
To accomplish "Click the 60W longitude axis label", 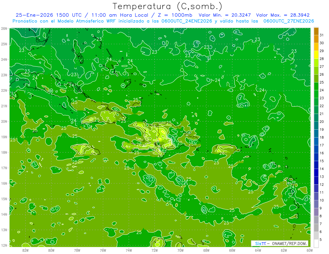I will point(310,250).
